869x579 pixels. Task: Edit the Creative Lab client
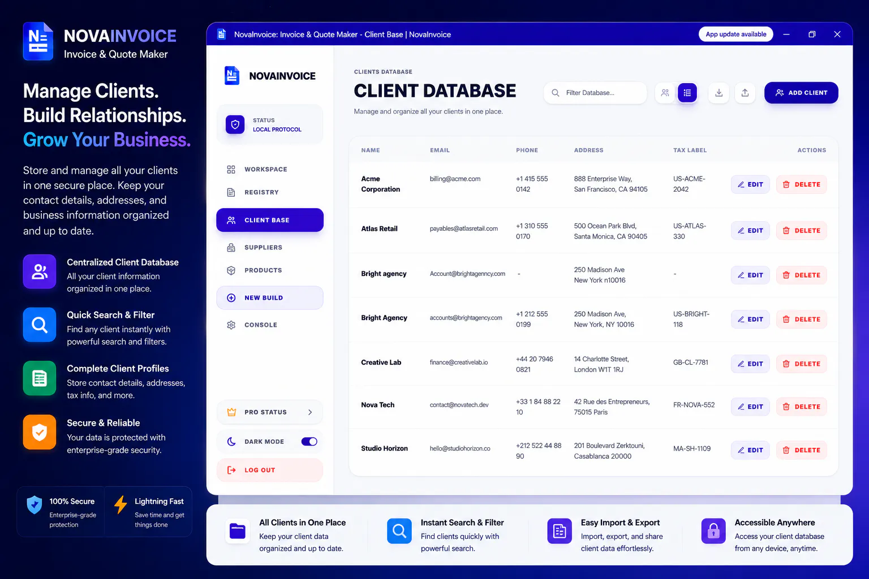pyautogui.click(x=750, y=364)
